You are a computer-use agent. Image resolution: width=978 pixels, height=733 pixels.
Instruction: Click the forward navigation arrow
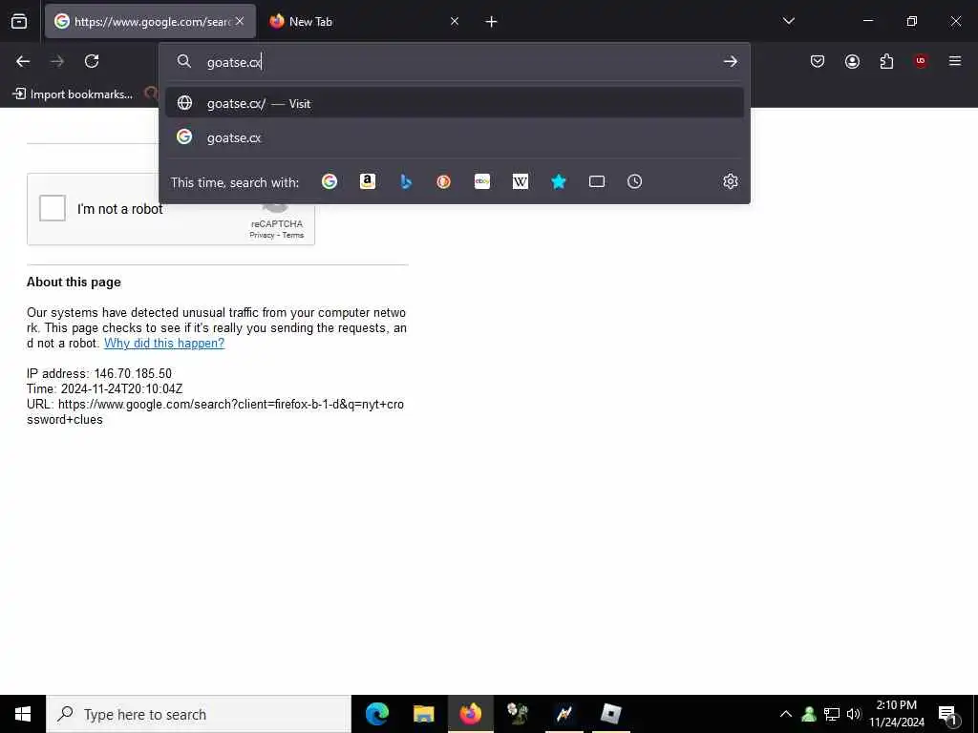[57, 61]
